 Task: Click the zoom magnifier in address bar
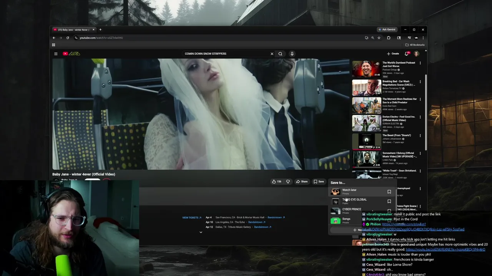click(x=372, y=38)
